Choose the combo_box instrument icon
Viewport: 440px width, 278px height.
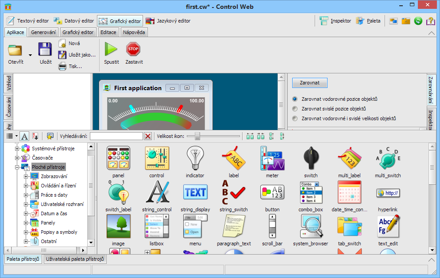311,192
